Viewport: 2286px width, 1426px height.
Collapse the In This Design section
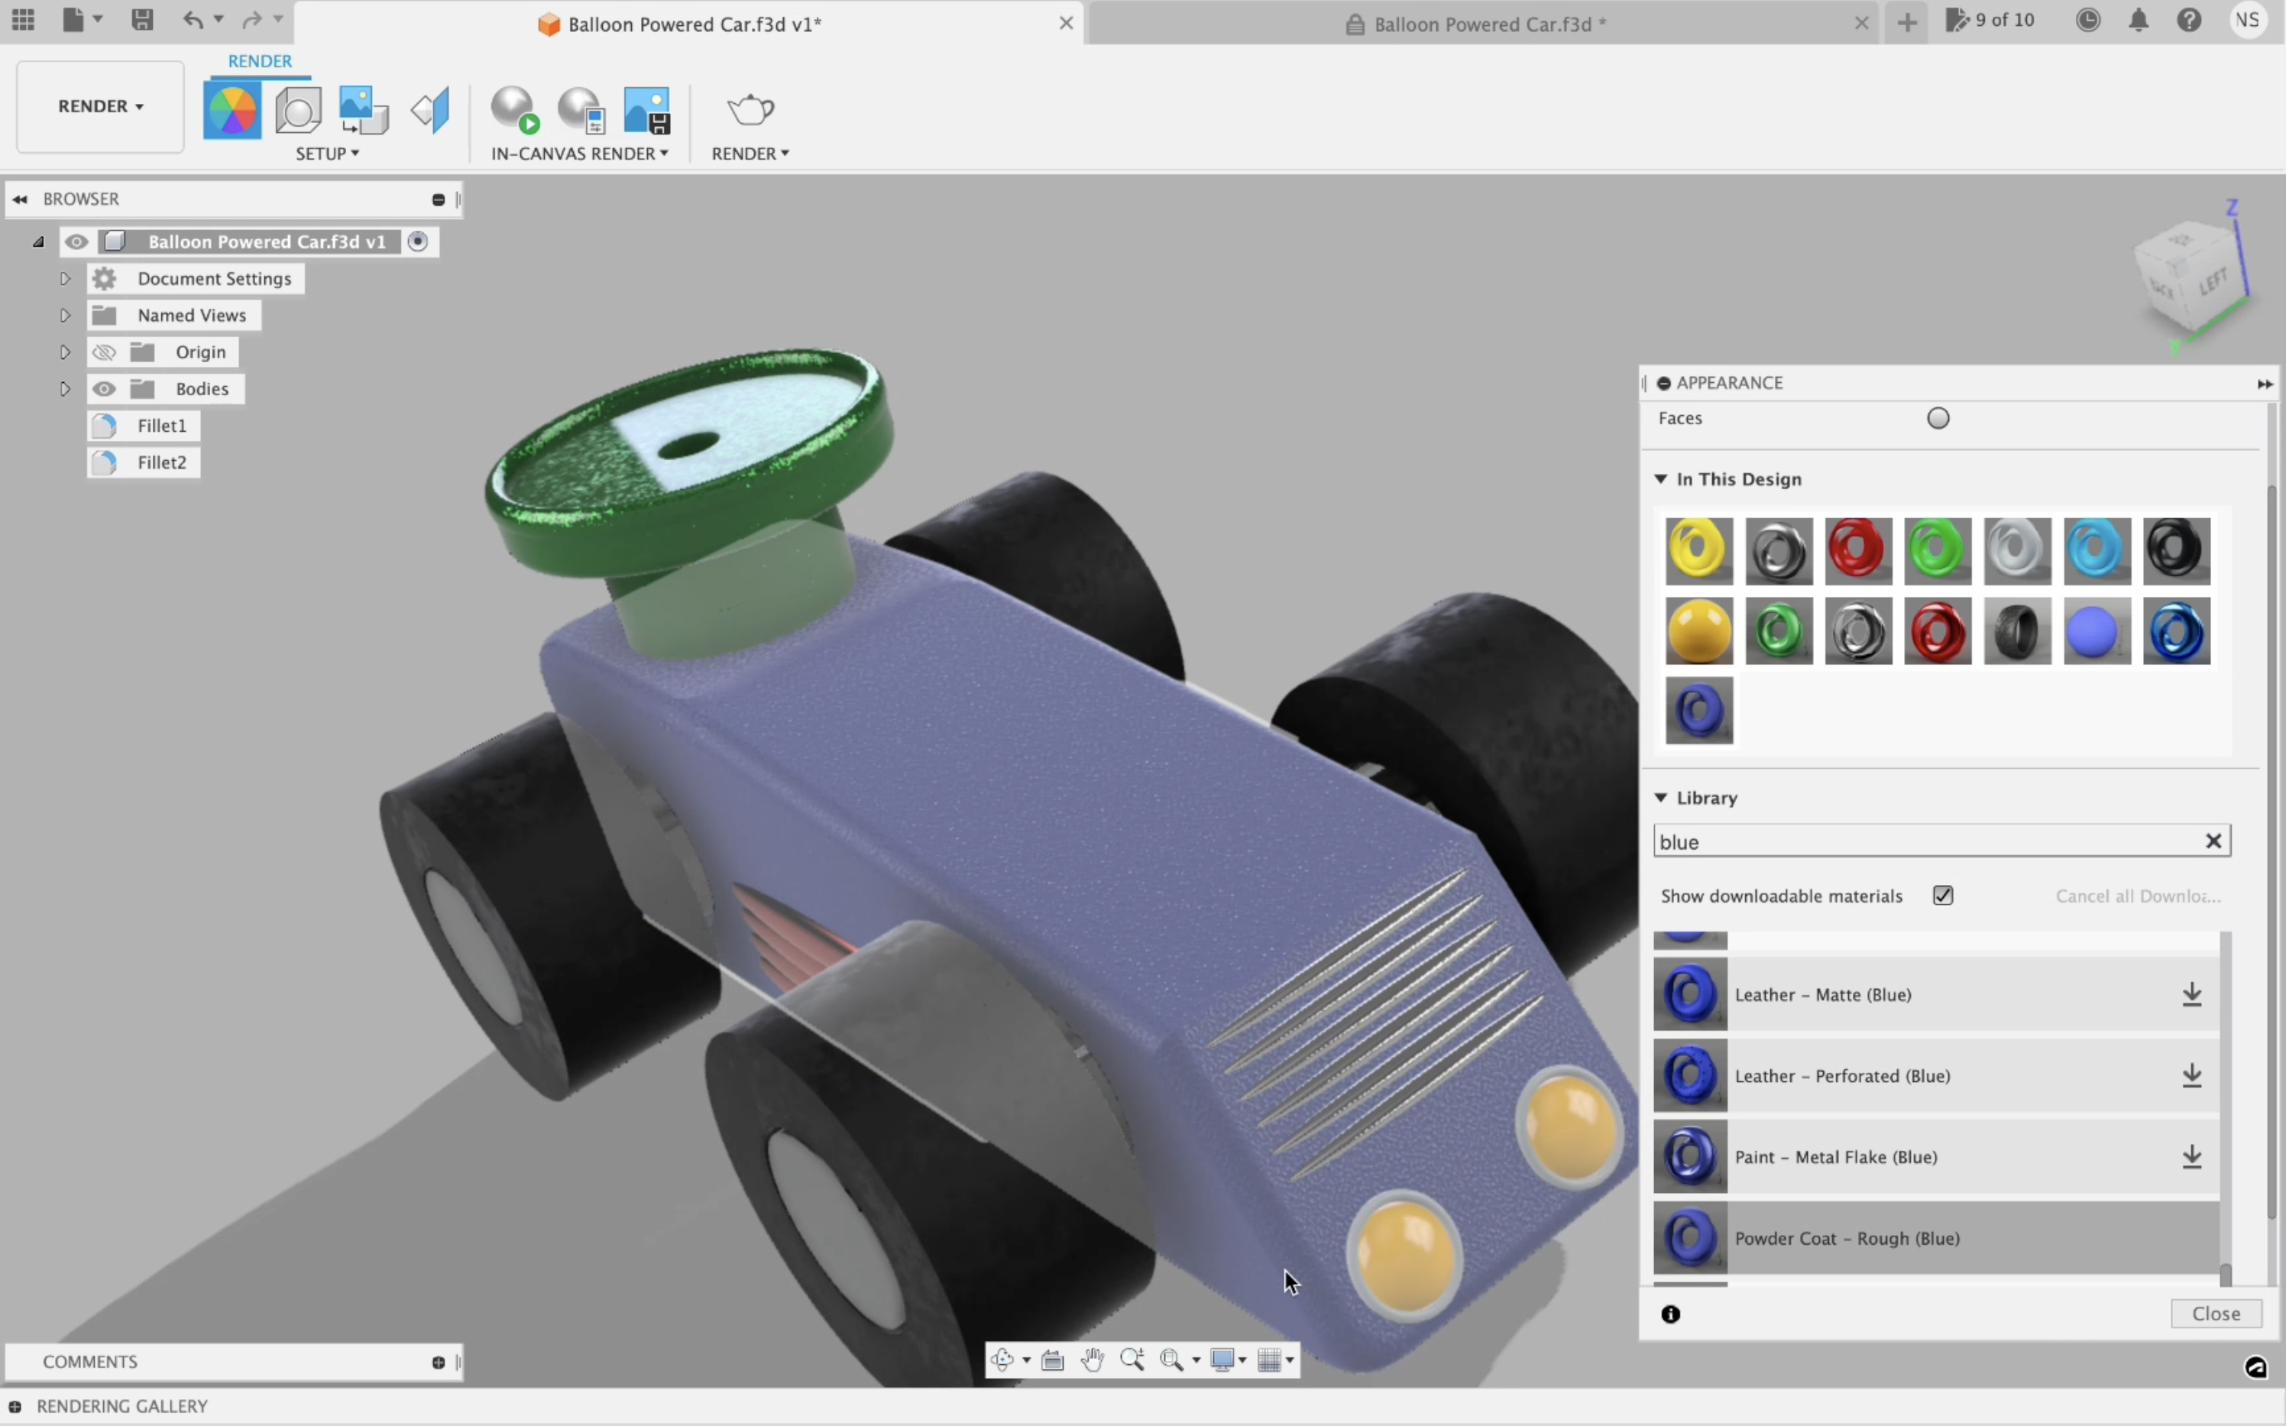click(1661, 479)
